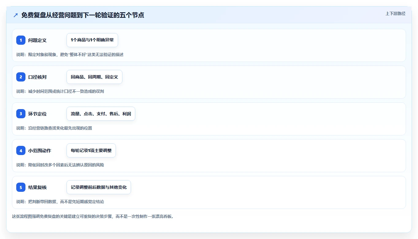Click the title '免费复盘从经营问题到下一轮验证的五个节点'
Viewport: 418px width, 239px height.
[83, 15]
